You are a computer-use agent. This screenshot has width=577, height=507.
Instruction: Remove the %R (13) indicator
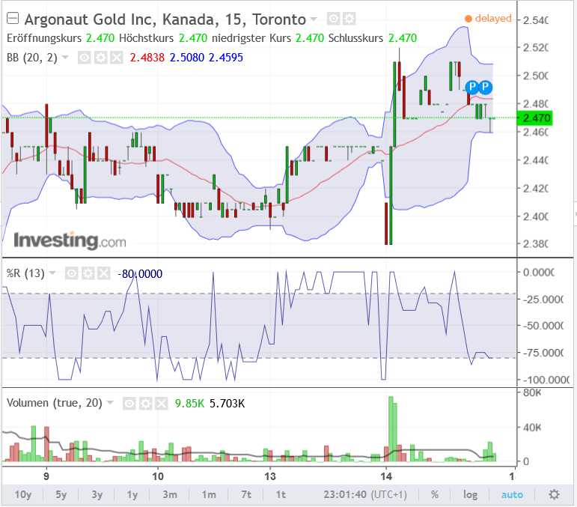tap(104, 273)
